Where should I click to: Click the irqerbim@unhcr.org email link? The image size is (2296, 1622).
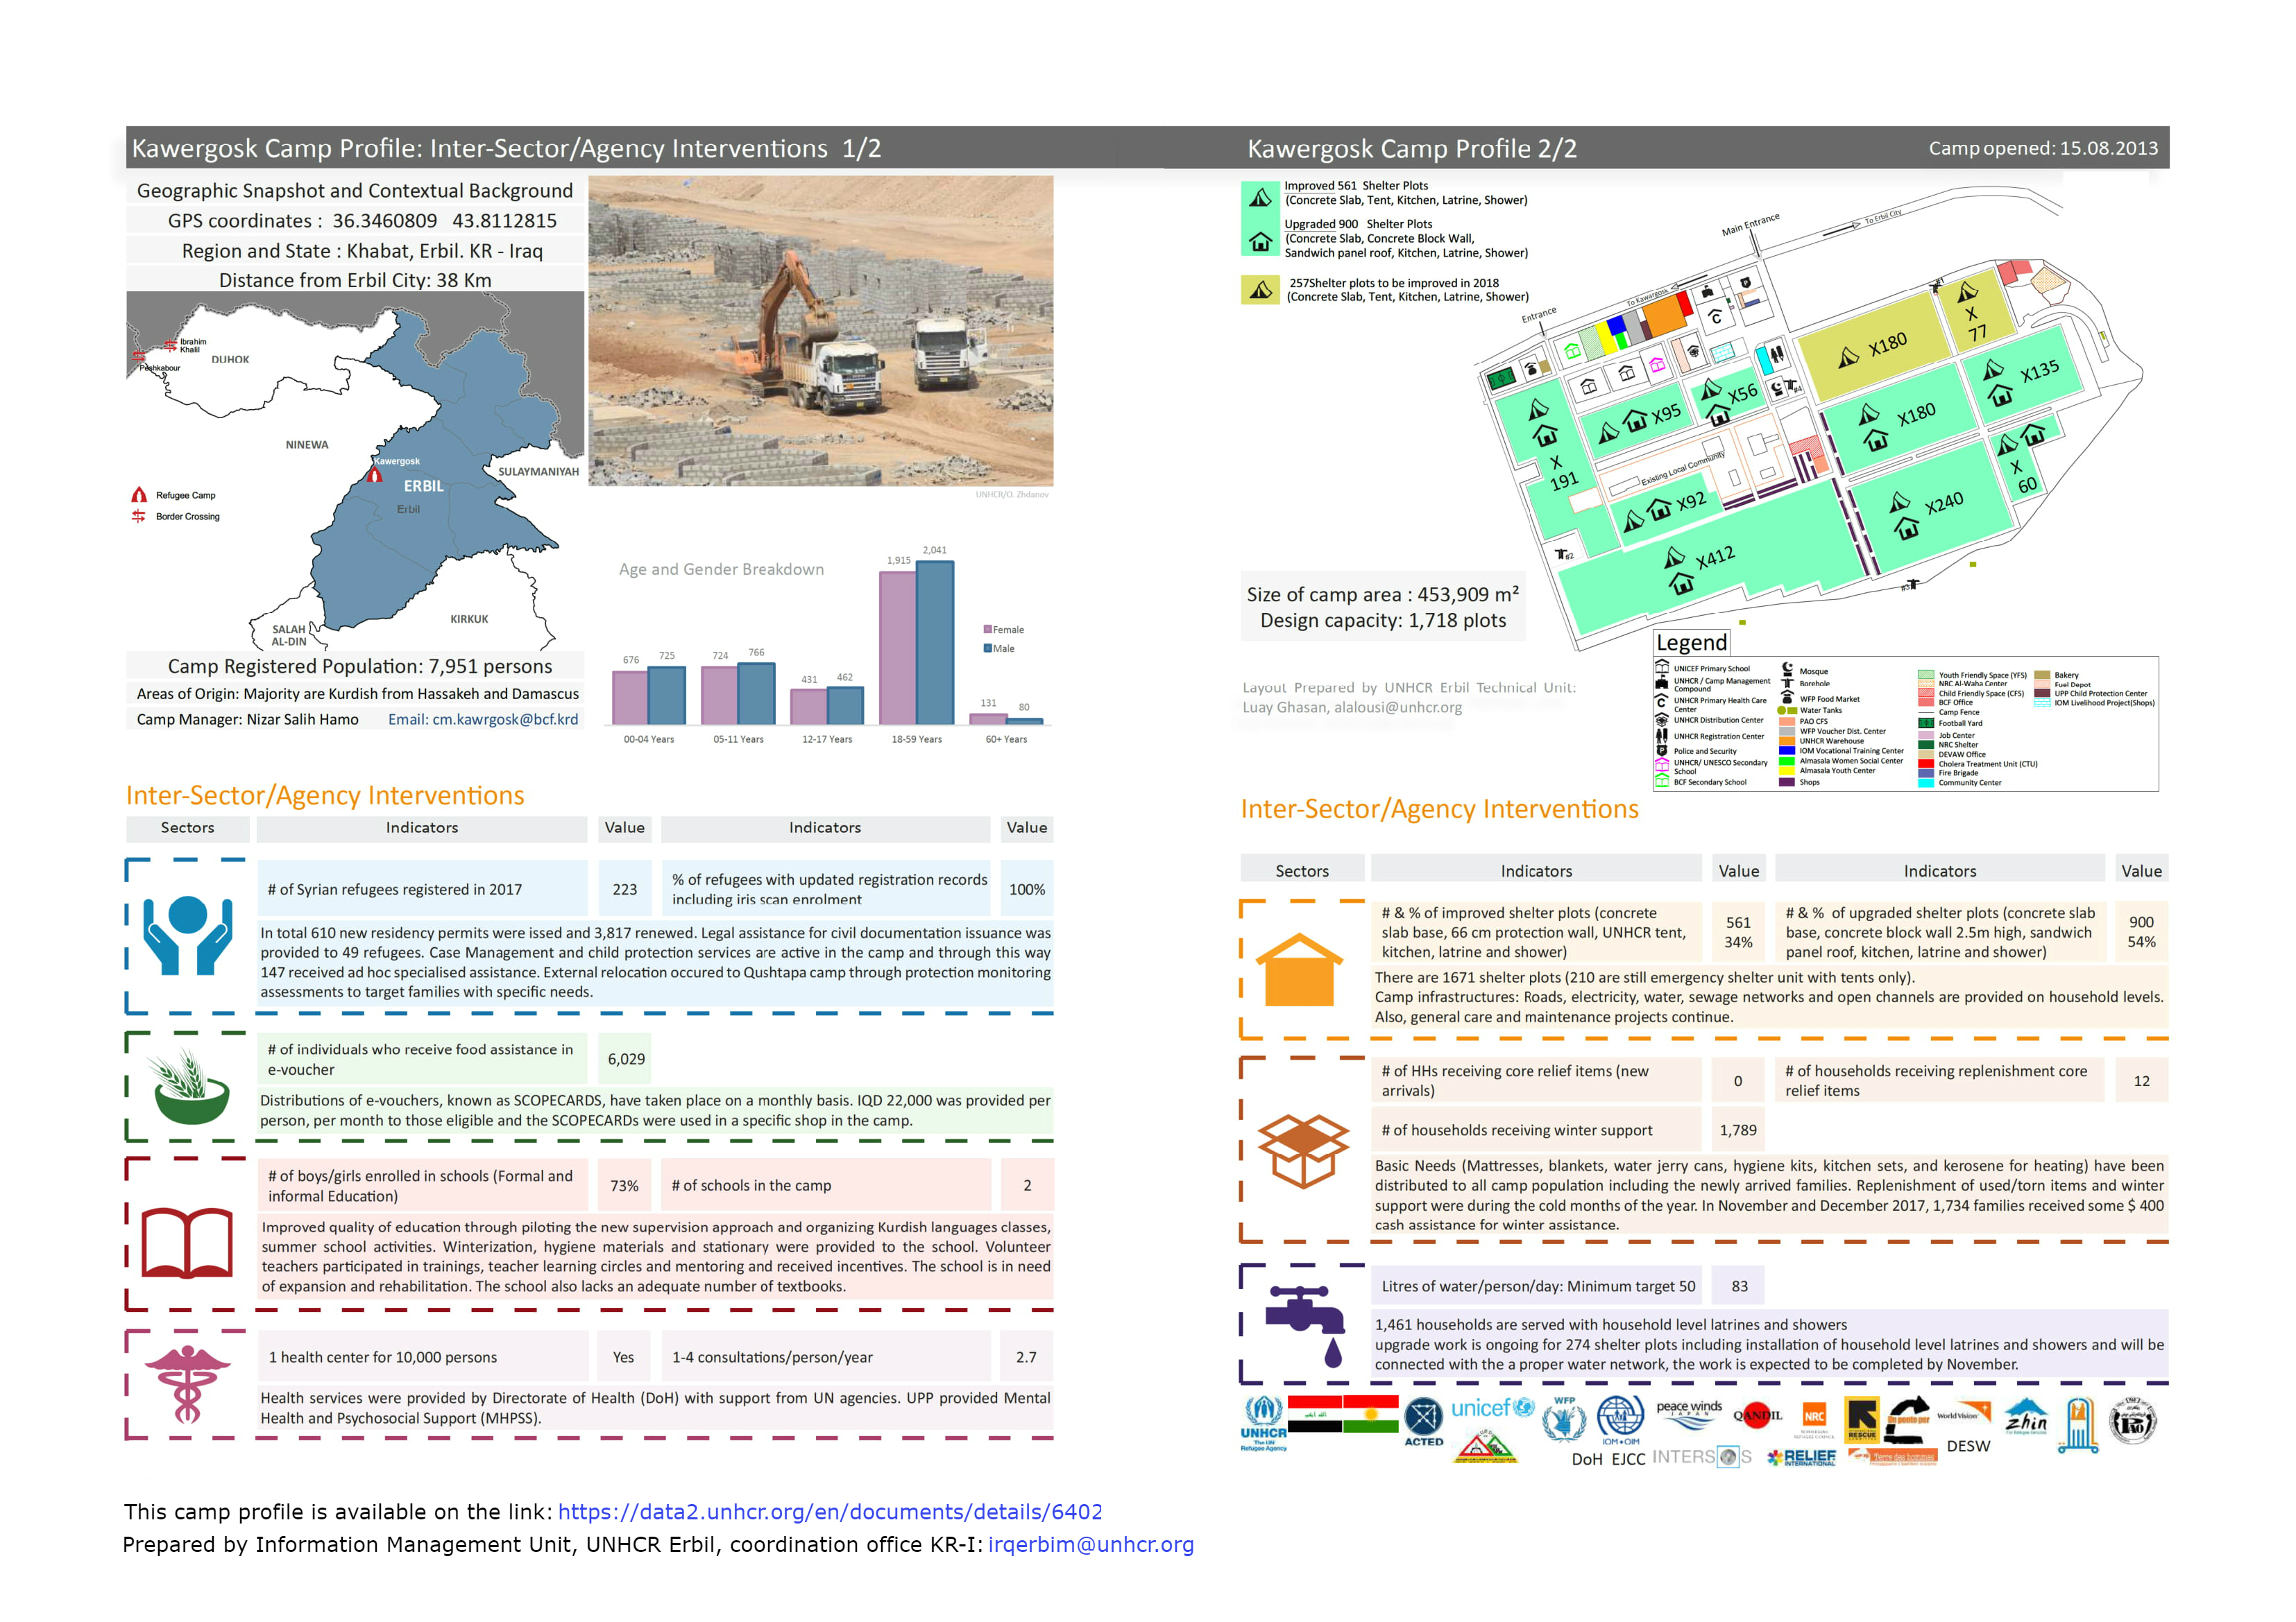pos(1090,1545)
